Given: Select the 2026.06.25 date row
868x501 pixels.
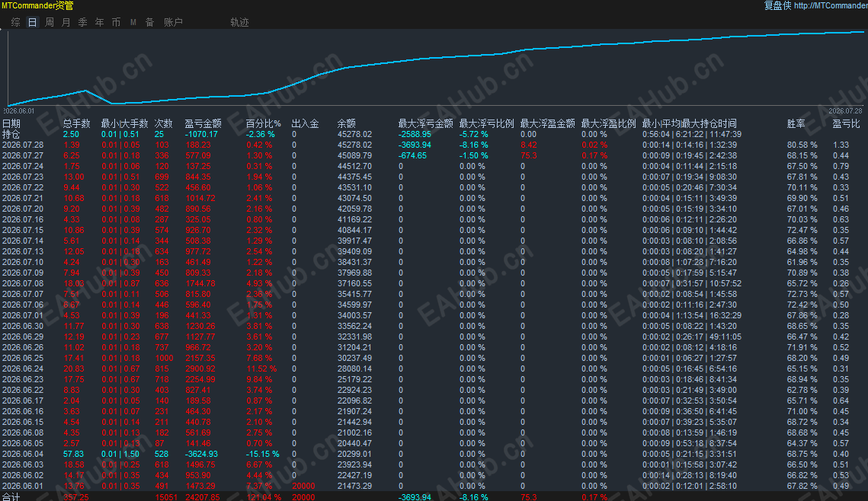Looking at the screenshot, I should point(23,358).
